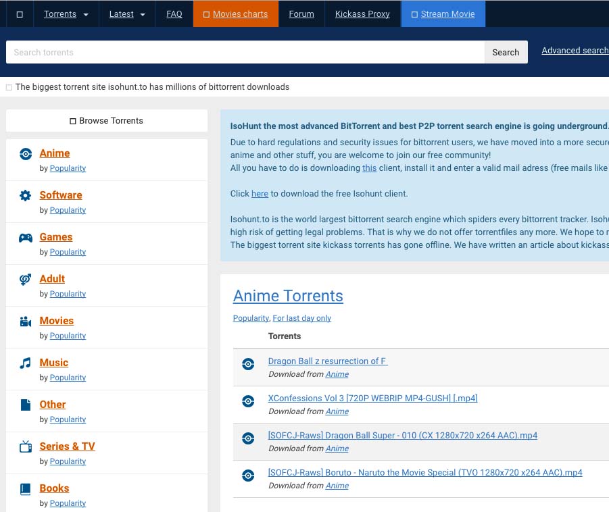Expand the Browse Torrents panel header

click(x=106, y=121)
